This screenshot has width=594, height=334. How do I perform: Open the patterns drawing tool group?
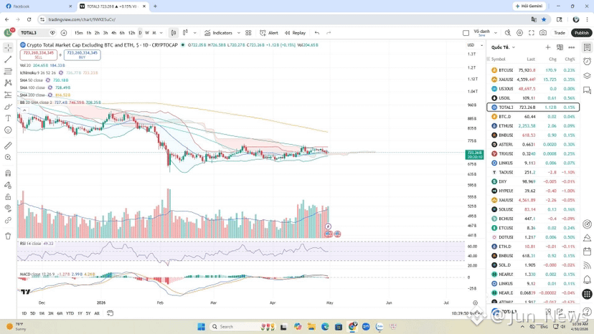[8, 82]
